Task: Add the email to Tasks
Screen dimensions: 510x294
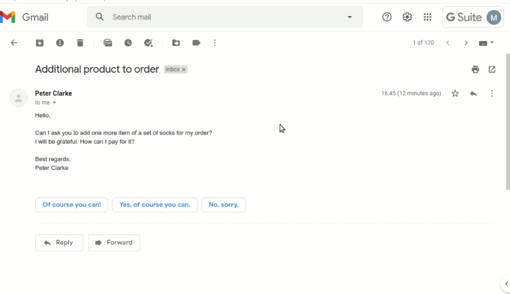Action: (148, 43)
